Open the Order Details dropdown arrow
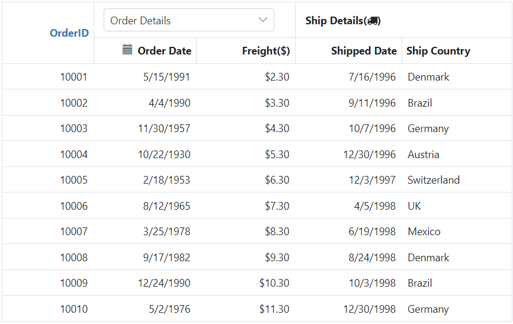The width and height of the screenshot is (513, 324). pyautogui.click(x=262, y=20)
